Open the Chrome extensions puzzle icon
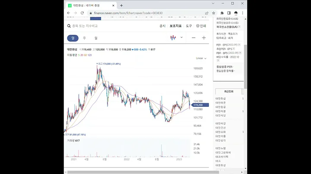 [x=222, y=13]
